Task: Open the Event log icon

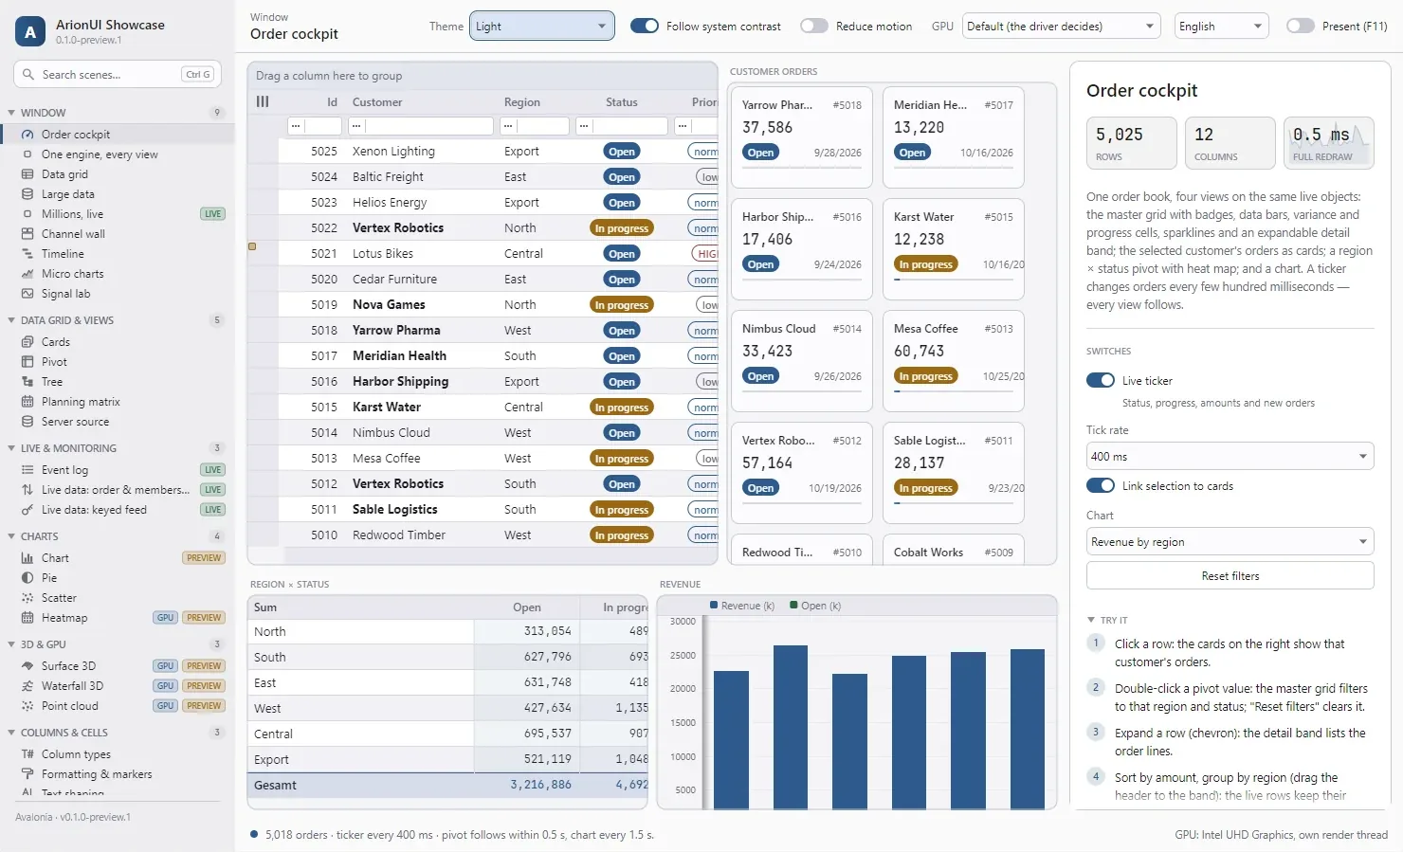Action: 27,470
